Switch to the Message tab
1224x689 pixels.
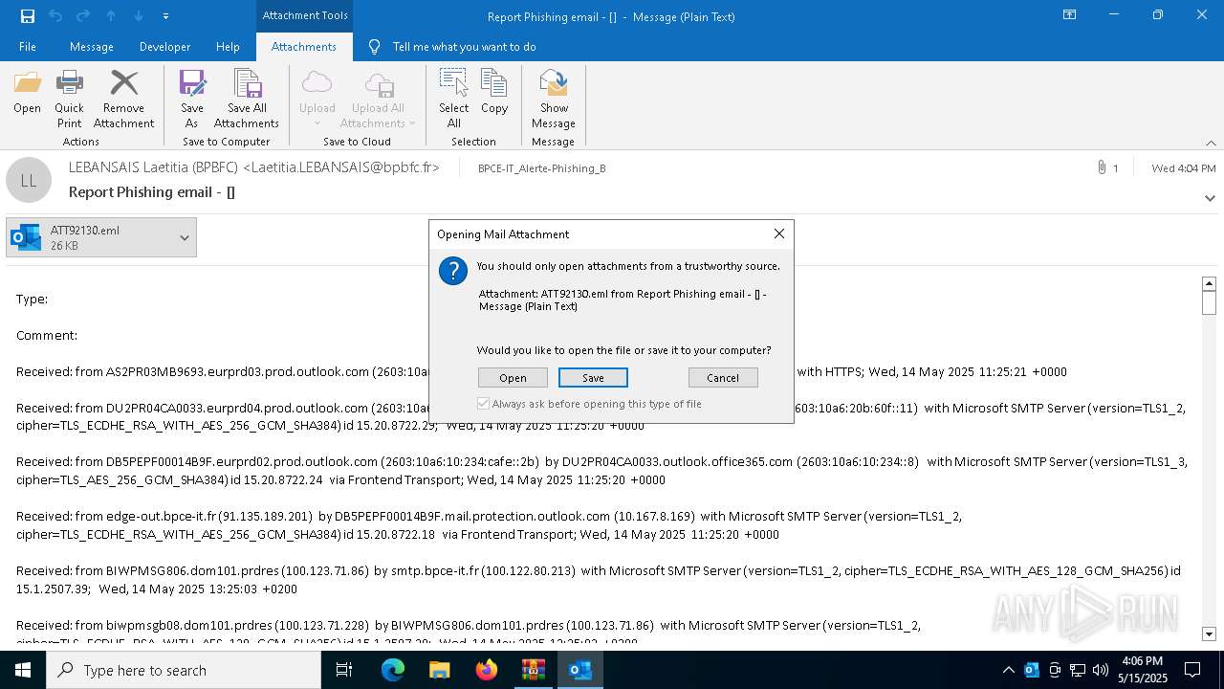tap(92, 47)
